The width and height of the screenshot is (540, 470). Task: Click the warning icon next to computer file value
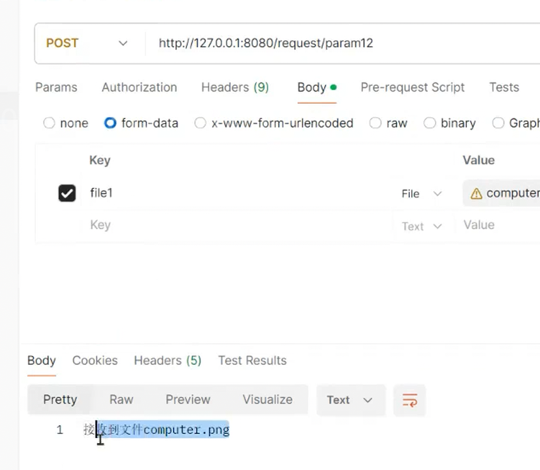point(477,193)
